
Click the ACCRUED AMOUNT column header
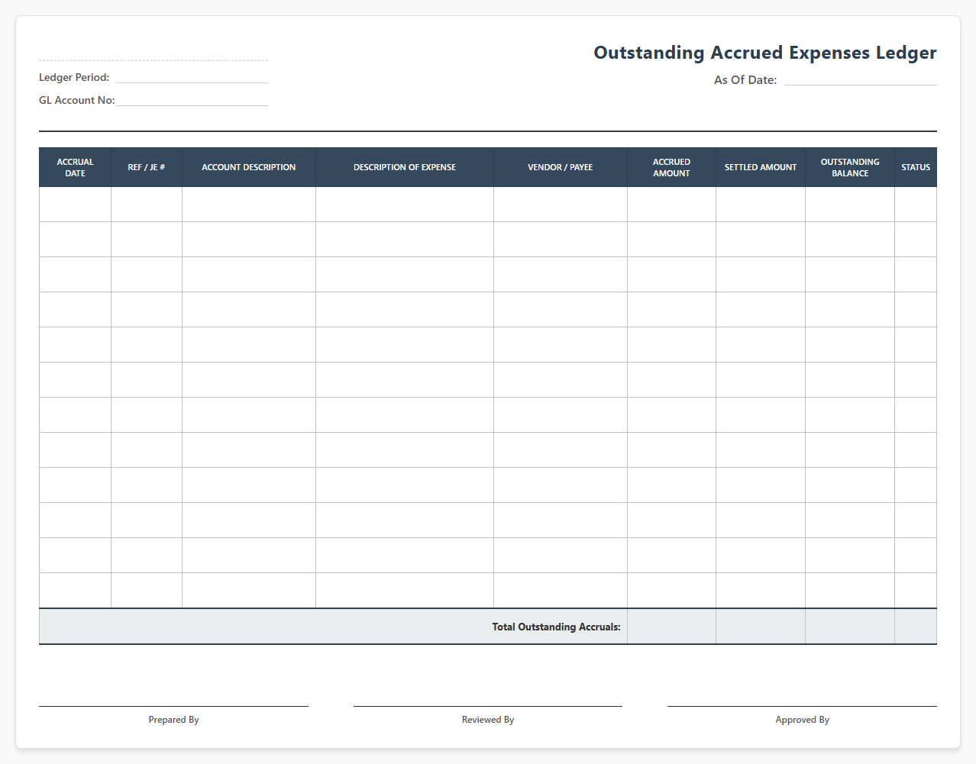[x=671, y=167]
